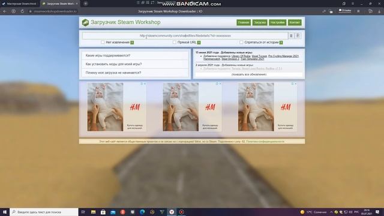
Task: Open the privacy policy link in footer
Action: click(x=265, y=142)
